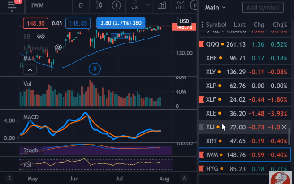This screenshot has width=294, height=184.
Task: Open the fx Indicators menu
Action: tap(134, 5)
